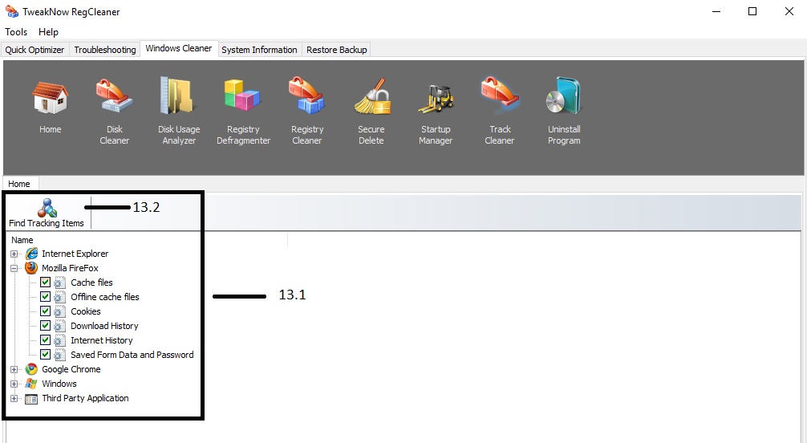The width and height of the screenshot is (807, 443).
Task: Launch the Disk Cleaner tool
Action: (114, 96)
